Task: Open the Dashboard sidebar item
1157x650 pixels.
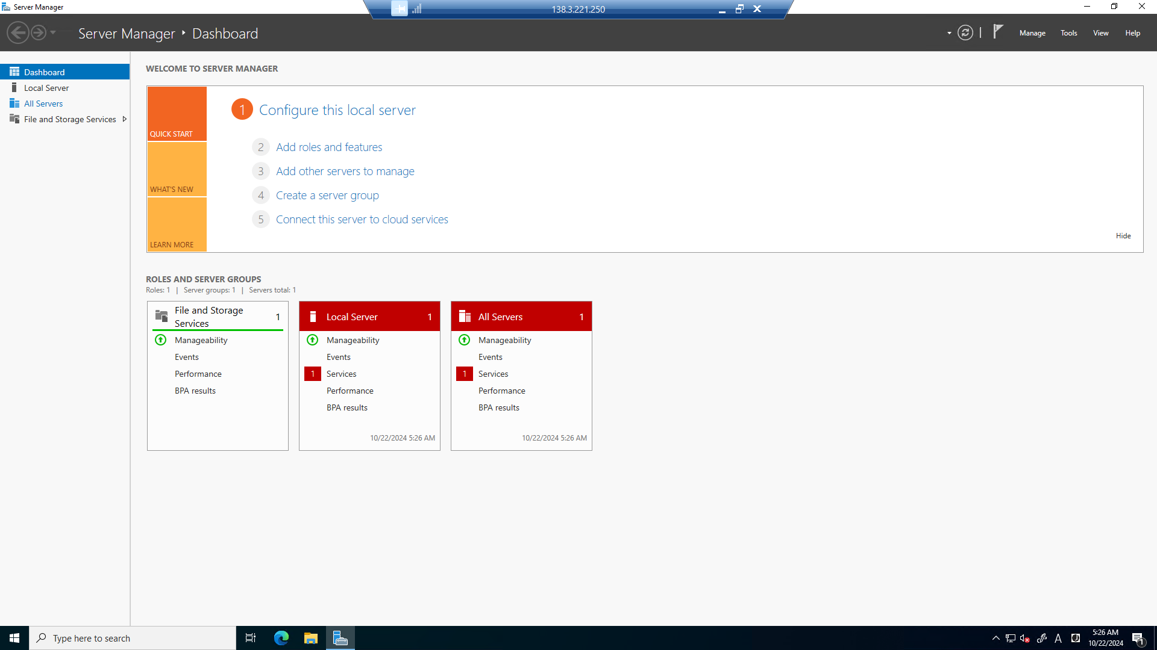Action: point(45,72)
